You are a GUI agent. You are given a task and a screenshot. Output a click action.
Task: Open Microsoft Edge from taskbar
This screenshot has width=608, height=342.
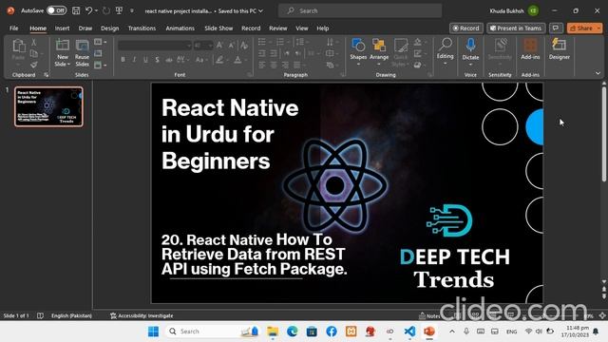(x=292, y=332)
